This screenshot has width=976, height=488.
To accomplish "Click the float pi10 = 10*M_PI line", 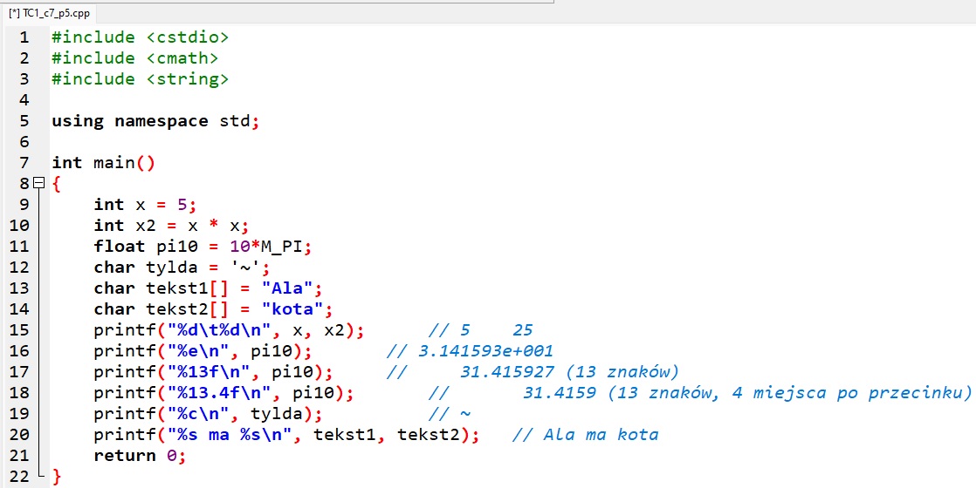I will pyautogui.click(x=203, y=246).
